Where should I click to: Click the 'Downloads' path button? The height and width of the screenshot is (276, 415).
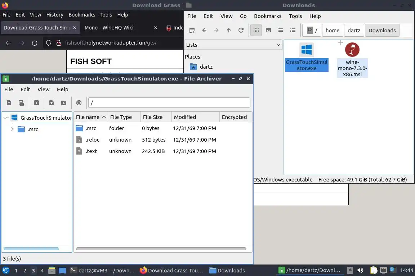point(382,31)
